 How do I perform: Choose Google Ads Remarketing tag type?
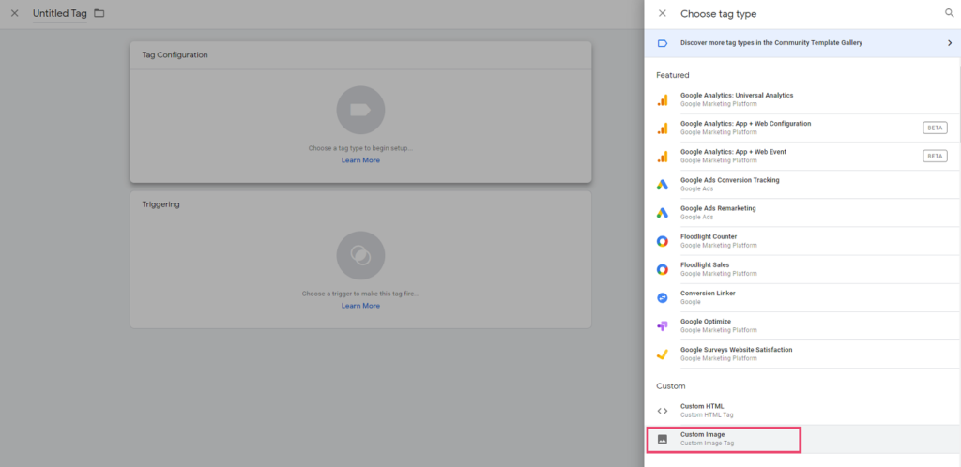(802, 212)
